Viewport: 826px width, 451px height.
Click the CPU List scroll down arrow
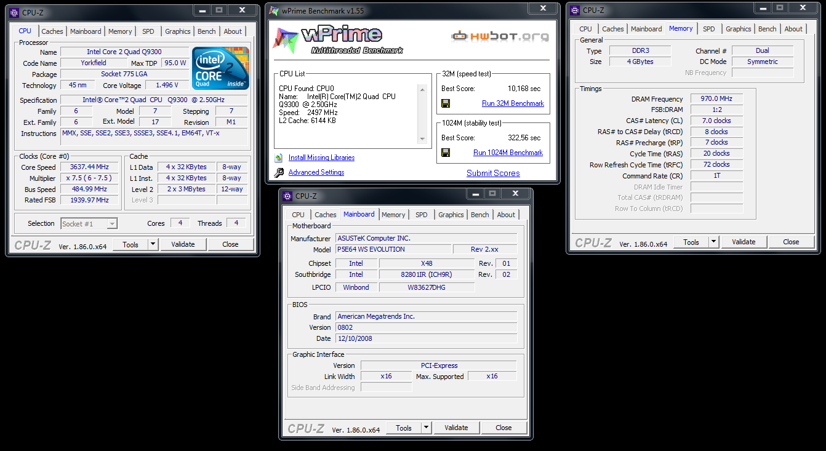tap(422, 140)
